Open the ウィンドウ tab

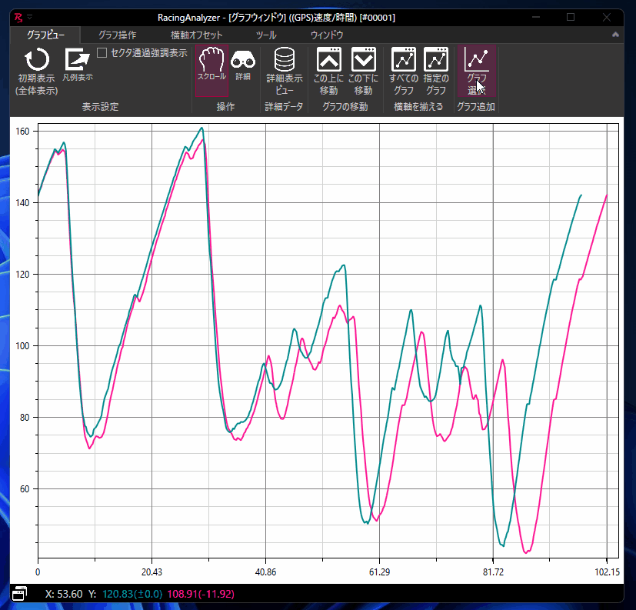(x=327, y=35)
